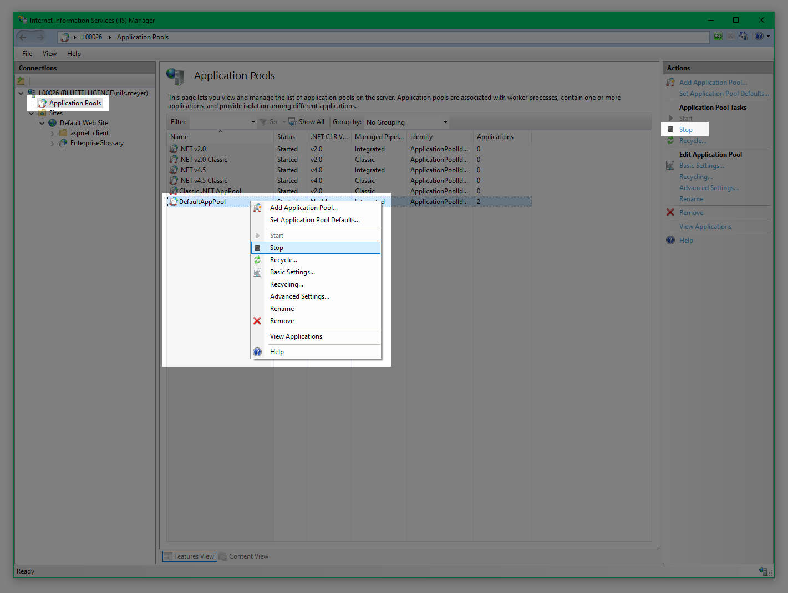Click View Applications link in Actions pane
This screenshot has height=593, width=788.
[705, 227]
